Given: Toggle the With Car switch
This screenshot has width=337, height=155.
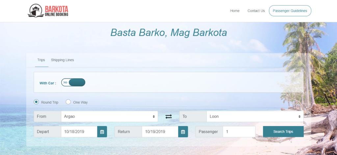Looking at the screenshot, I should [73, 82].
